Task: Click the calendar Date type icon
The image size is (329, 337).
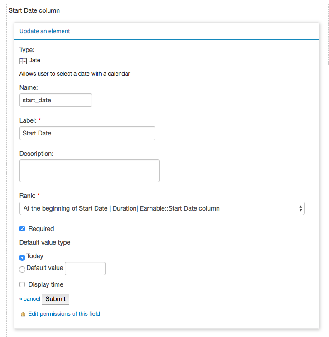Action: pos(23,61)
